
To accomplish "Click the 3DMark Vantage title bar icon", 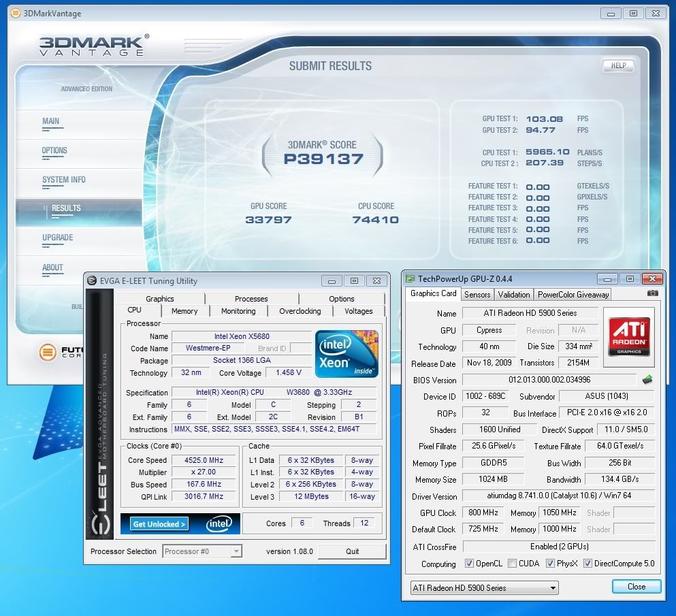I will pos(15,13).
